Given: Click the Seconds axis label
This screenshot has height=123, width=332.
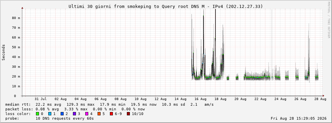Looking at the screenshot, I should click(4, 53).
